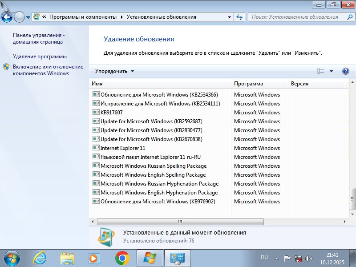The height and width of the screenshot is (267, 356).
Task: Sort by the Программа column header
Action: (259, 84)
